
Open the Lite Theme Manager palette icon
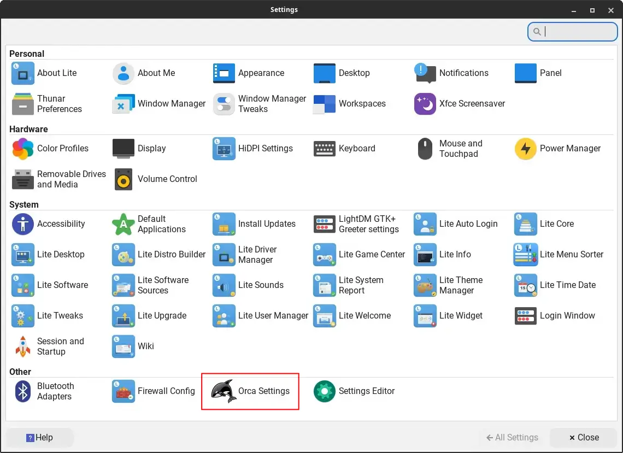coord(425,285)
